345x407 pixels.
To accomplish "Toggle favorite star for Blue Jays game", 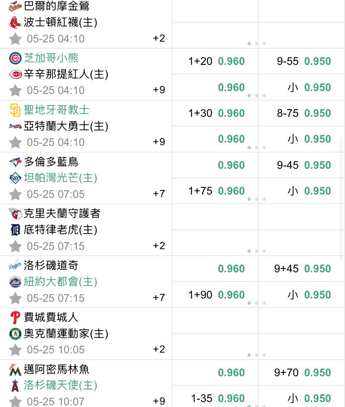I will [x=15, y=194].
